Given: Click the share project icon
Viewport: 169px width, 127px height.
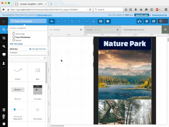Looking at the screenshot, I should coord(154,21).
